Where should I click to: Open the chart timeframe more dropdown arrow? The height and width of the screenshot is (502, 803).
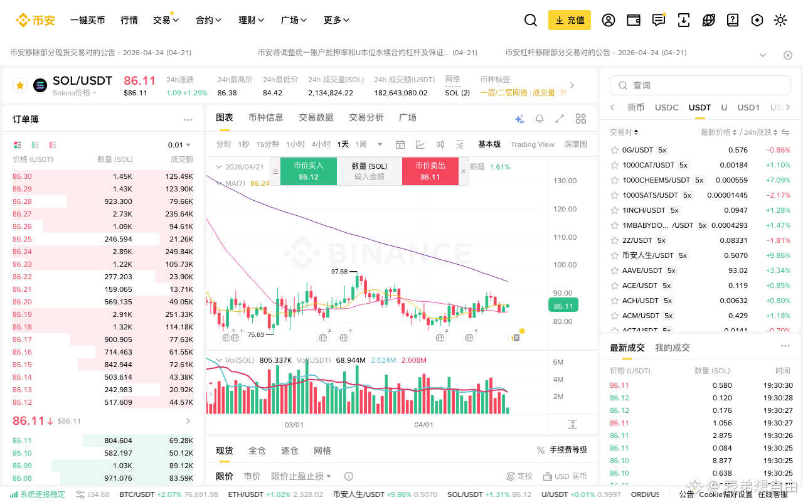(x=380, y=144)
